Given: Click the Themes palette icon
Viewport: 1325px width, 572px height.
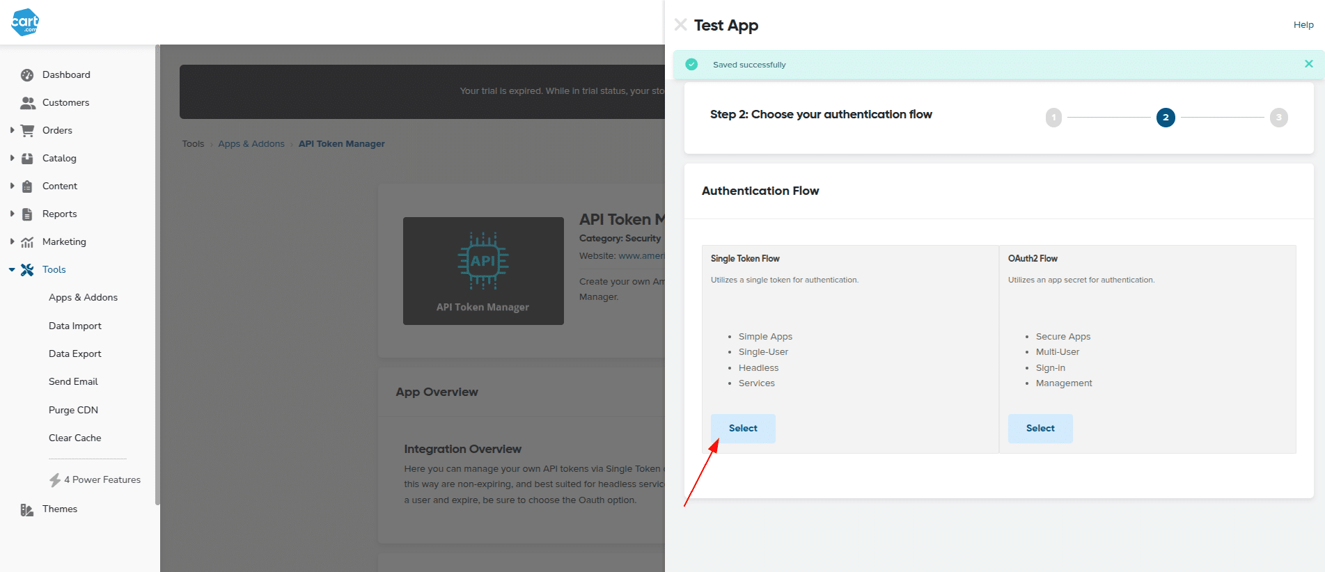Looking at the screenshot, I should pos(27,509).
